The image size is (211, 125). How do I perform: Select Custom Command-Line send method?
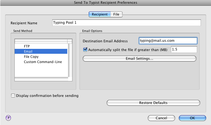41,62
